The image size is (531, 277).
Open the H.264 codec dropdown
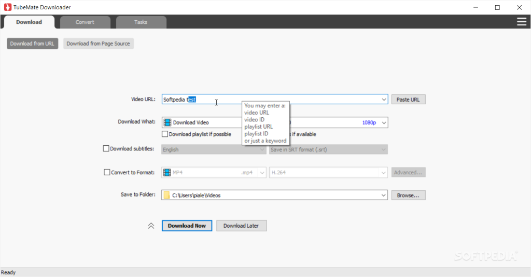(328, 172)
